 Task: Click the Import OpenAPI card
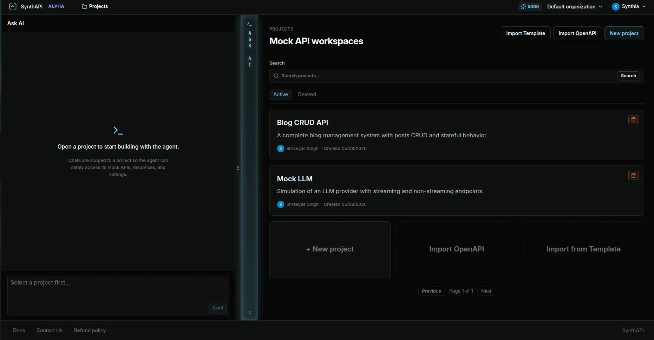pyautogui.click(x=457, y=250)
